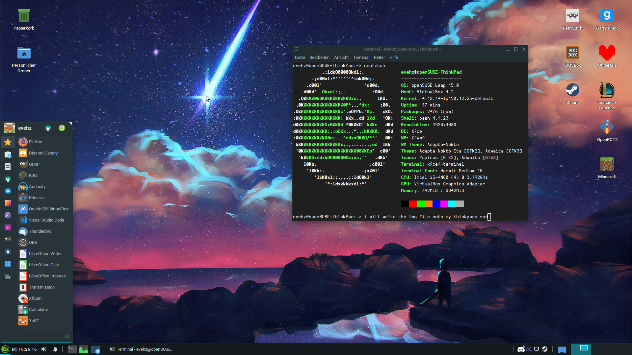Open the Terminal window menu hamburger icon
The height and width of the screenshot is (355, 632).
pos(297,49)
